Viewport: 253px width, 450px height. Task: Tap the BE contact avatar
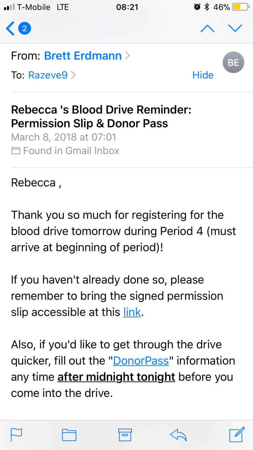click(233, 63)
